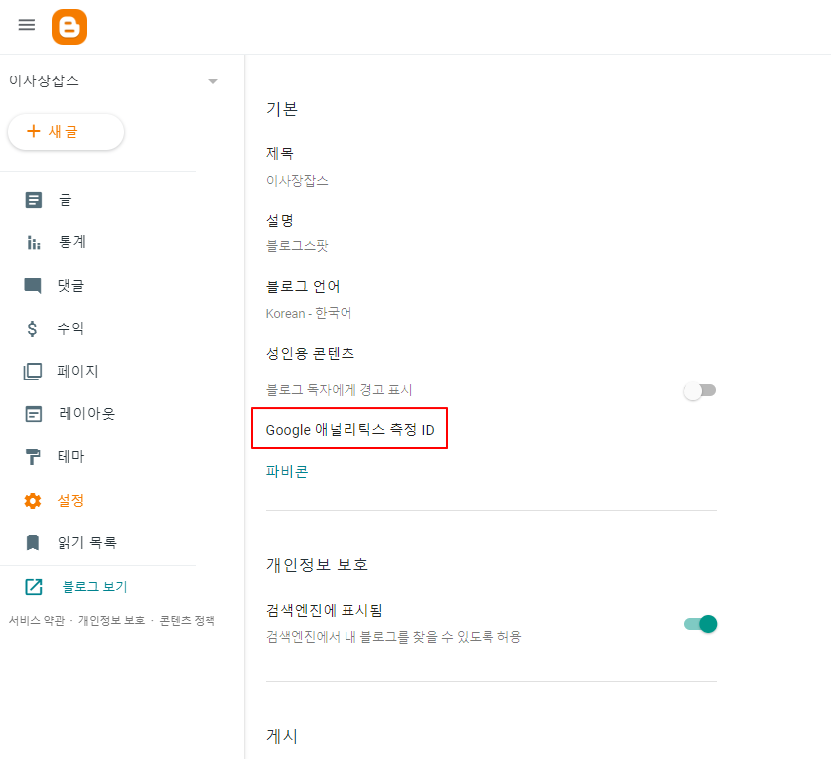Toggle the 검색엔진에 표시됨 switch off
This screenshot has height=759, width=831.
pos(700,624)
